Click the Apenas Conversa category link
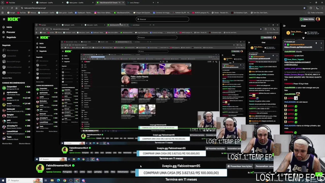The width and height of the screenshot is (325, 183). [54, 172]
